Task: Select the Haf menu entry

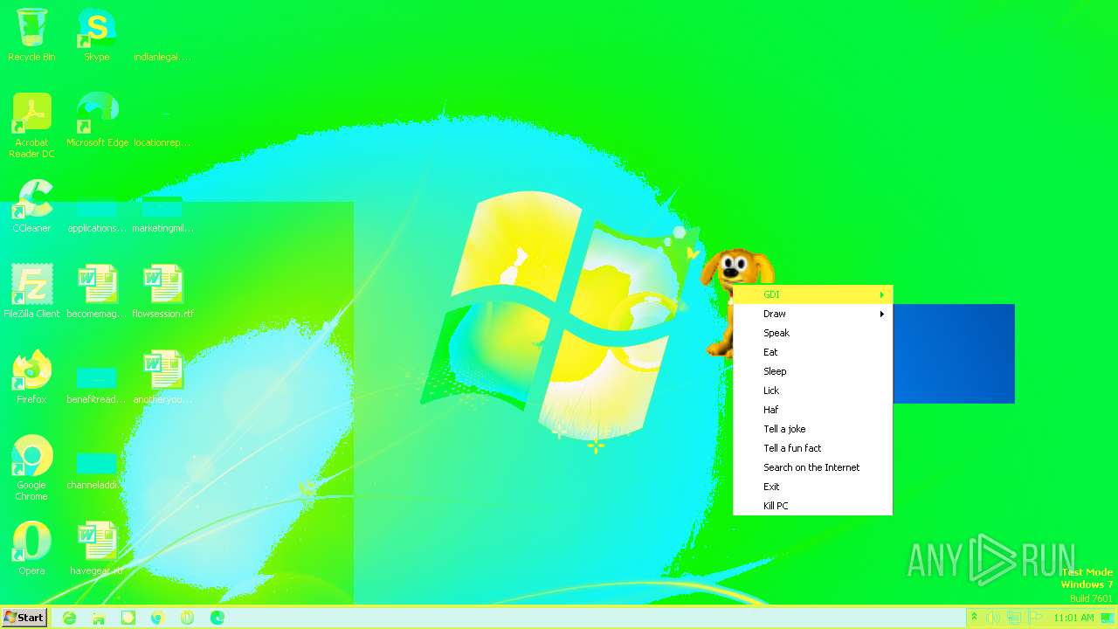Action: tap(812, 410)
